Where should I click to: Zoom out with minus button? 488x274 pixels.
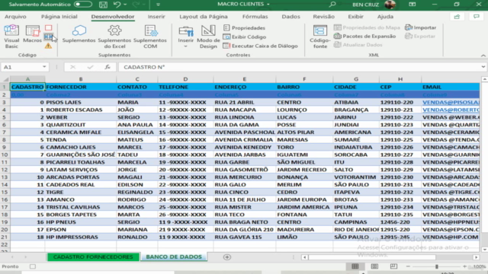(x=408, y=266)
